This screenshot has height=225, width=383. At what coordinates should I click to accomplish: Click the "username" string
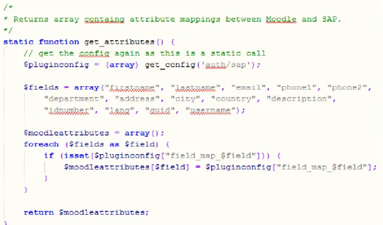[211, 111]
